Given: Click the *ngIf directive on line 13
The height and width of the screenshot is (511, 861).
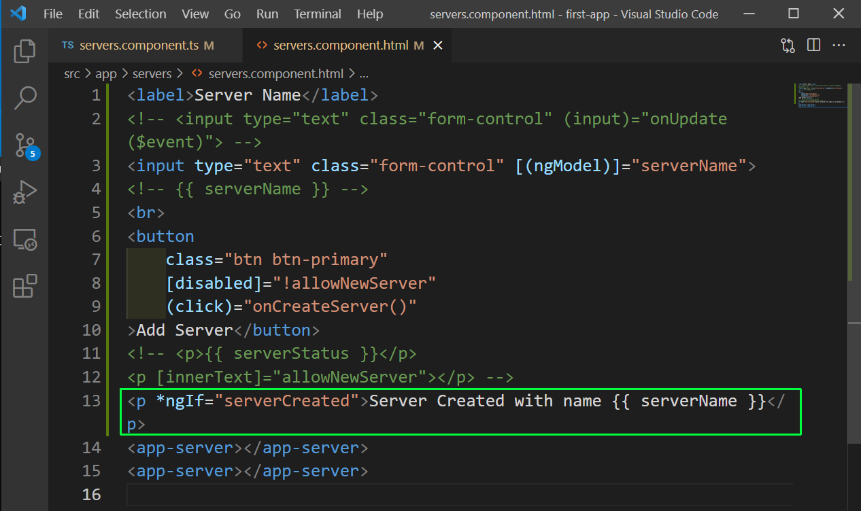Looking at the screenshot, I should [x=180, y=400].
